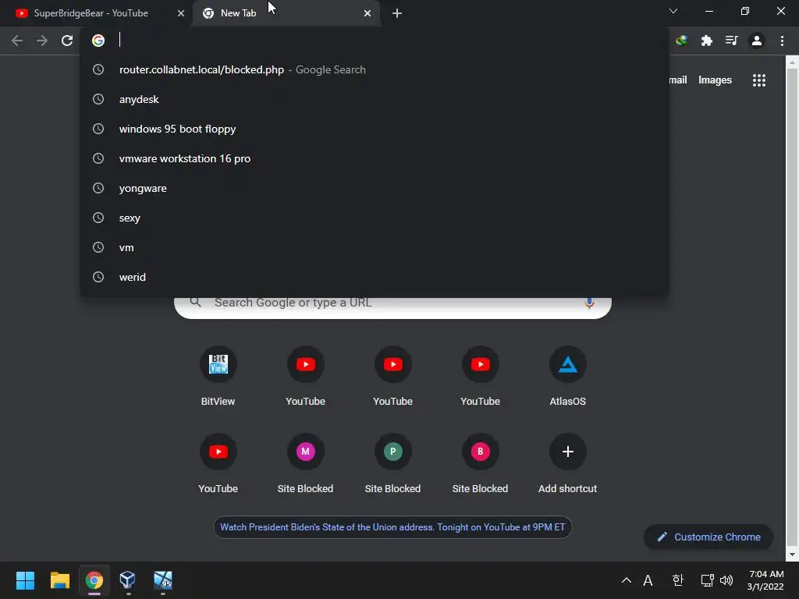Toggle the Korean input mode indicator

pos(677,580)
